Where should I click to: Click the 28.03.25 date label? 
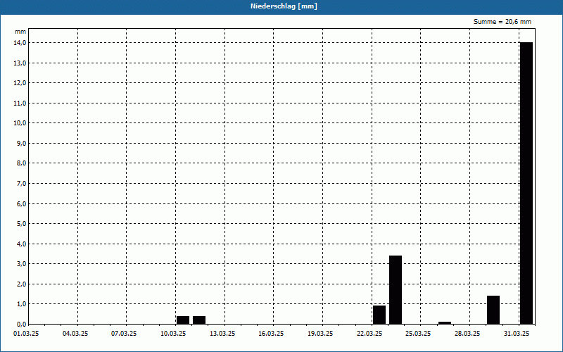coord(467,334)
